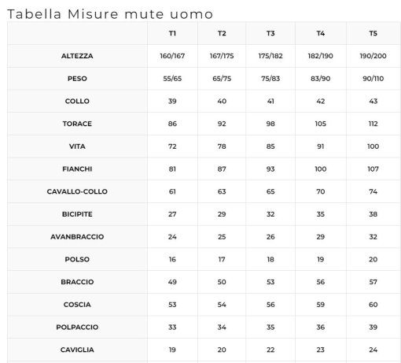Click the T5 size header
This screenshot has width=401, height=363.
(373, 33)
